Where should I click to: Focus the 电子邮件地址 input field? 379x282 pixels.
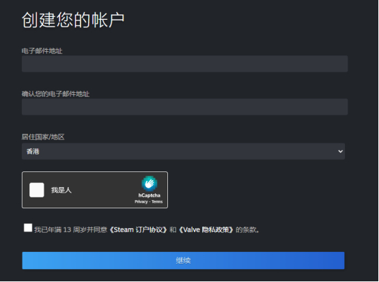click(184, 64)
